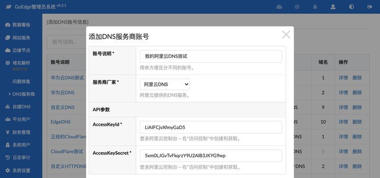Click the API参数 section header
The image size is (380, 178).
[x=101, y=109]
